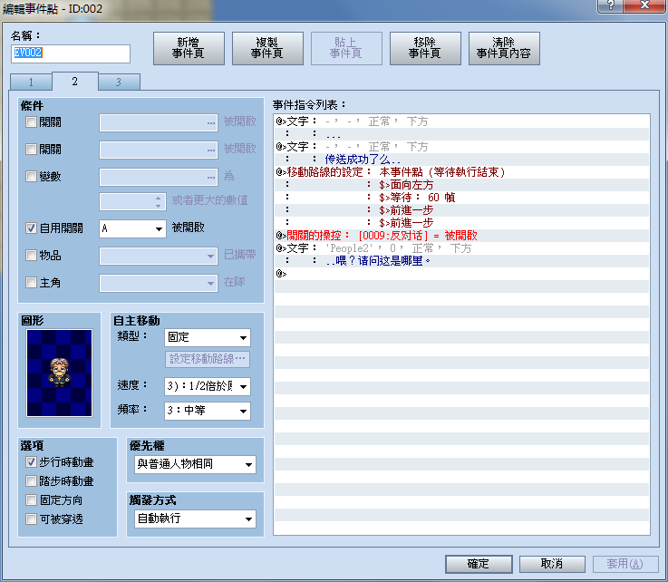This screenshot has width=668, height=582.
Task: Click the 移除事件頁 button
Action: (425, 48)
